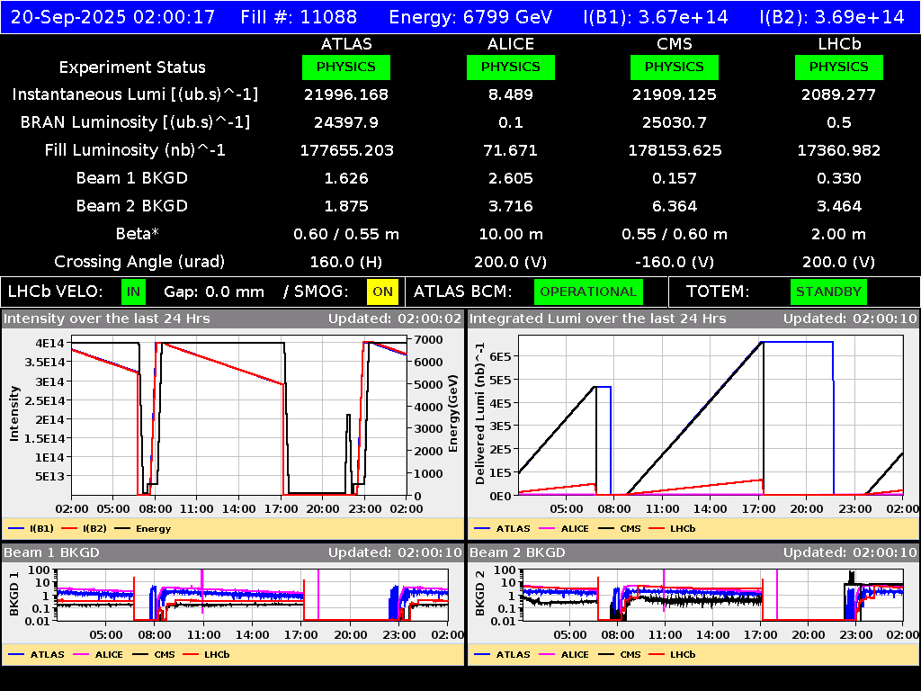Select the ALICE PHYSICS status indicator

pyautogui.click(x=510, y=67)
